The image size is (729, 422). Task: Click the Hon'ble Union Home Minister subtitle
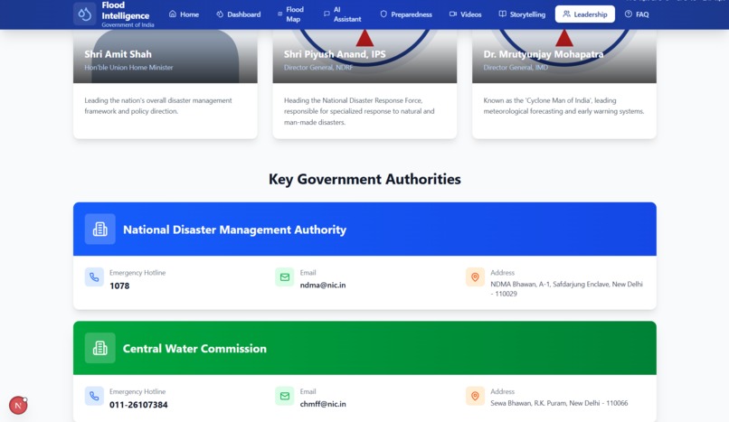coord(128,67)
